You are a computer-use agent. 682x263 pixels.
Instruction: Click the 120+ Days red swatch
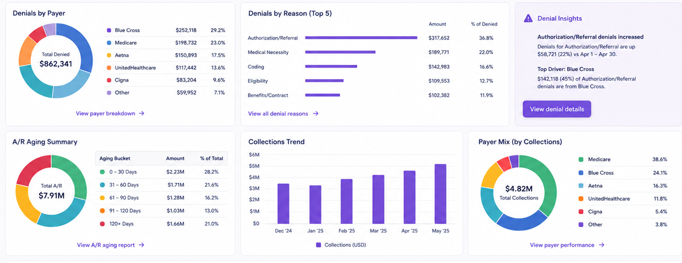coord(102,224)
